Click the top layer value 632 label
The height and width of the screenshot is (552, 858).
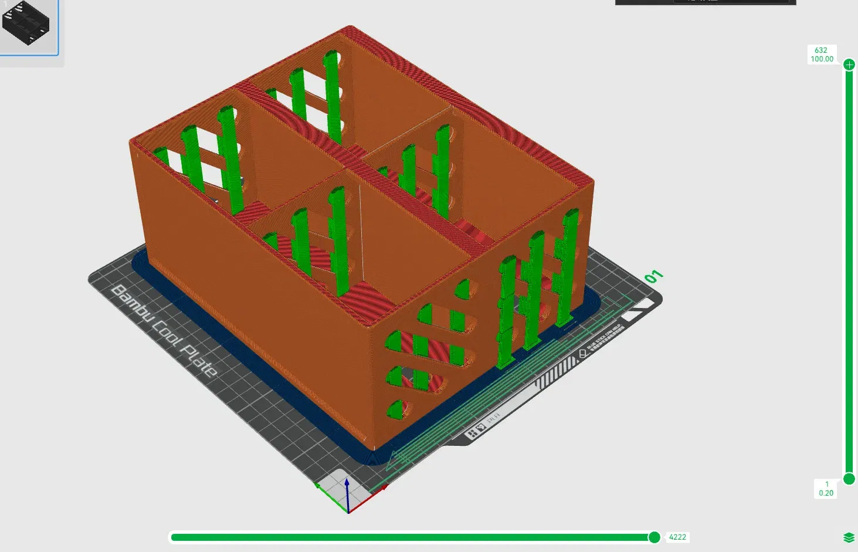pos(821,50)
